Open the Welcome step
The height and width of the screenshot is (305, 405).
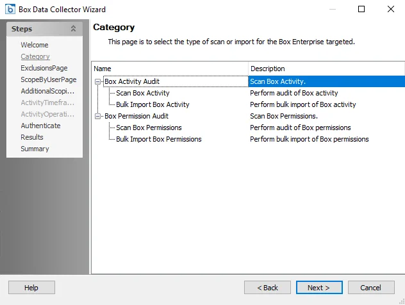tap(35, 45)
